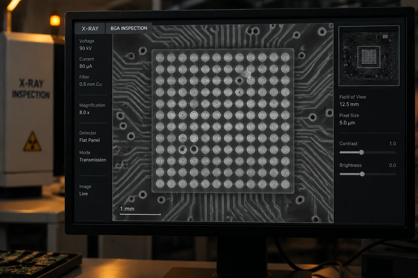The image size is (418, 278).
Task: Click the Live image status
Action: tap(84, 194)
